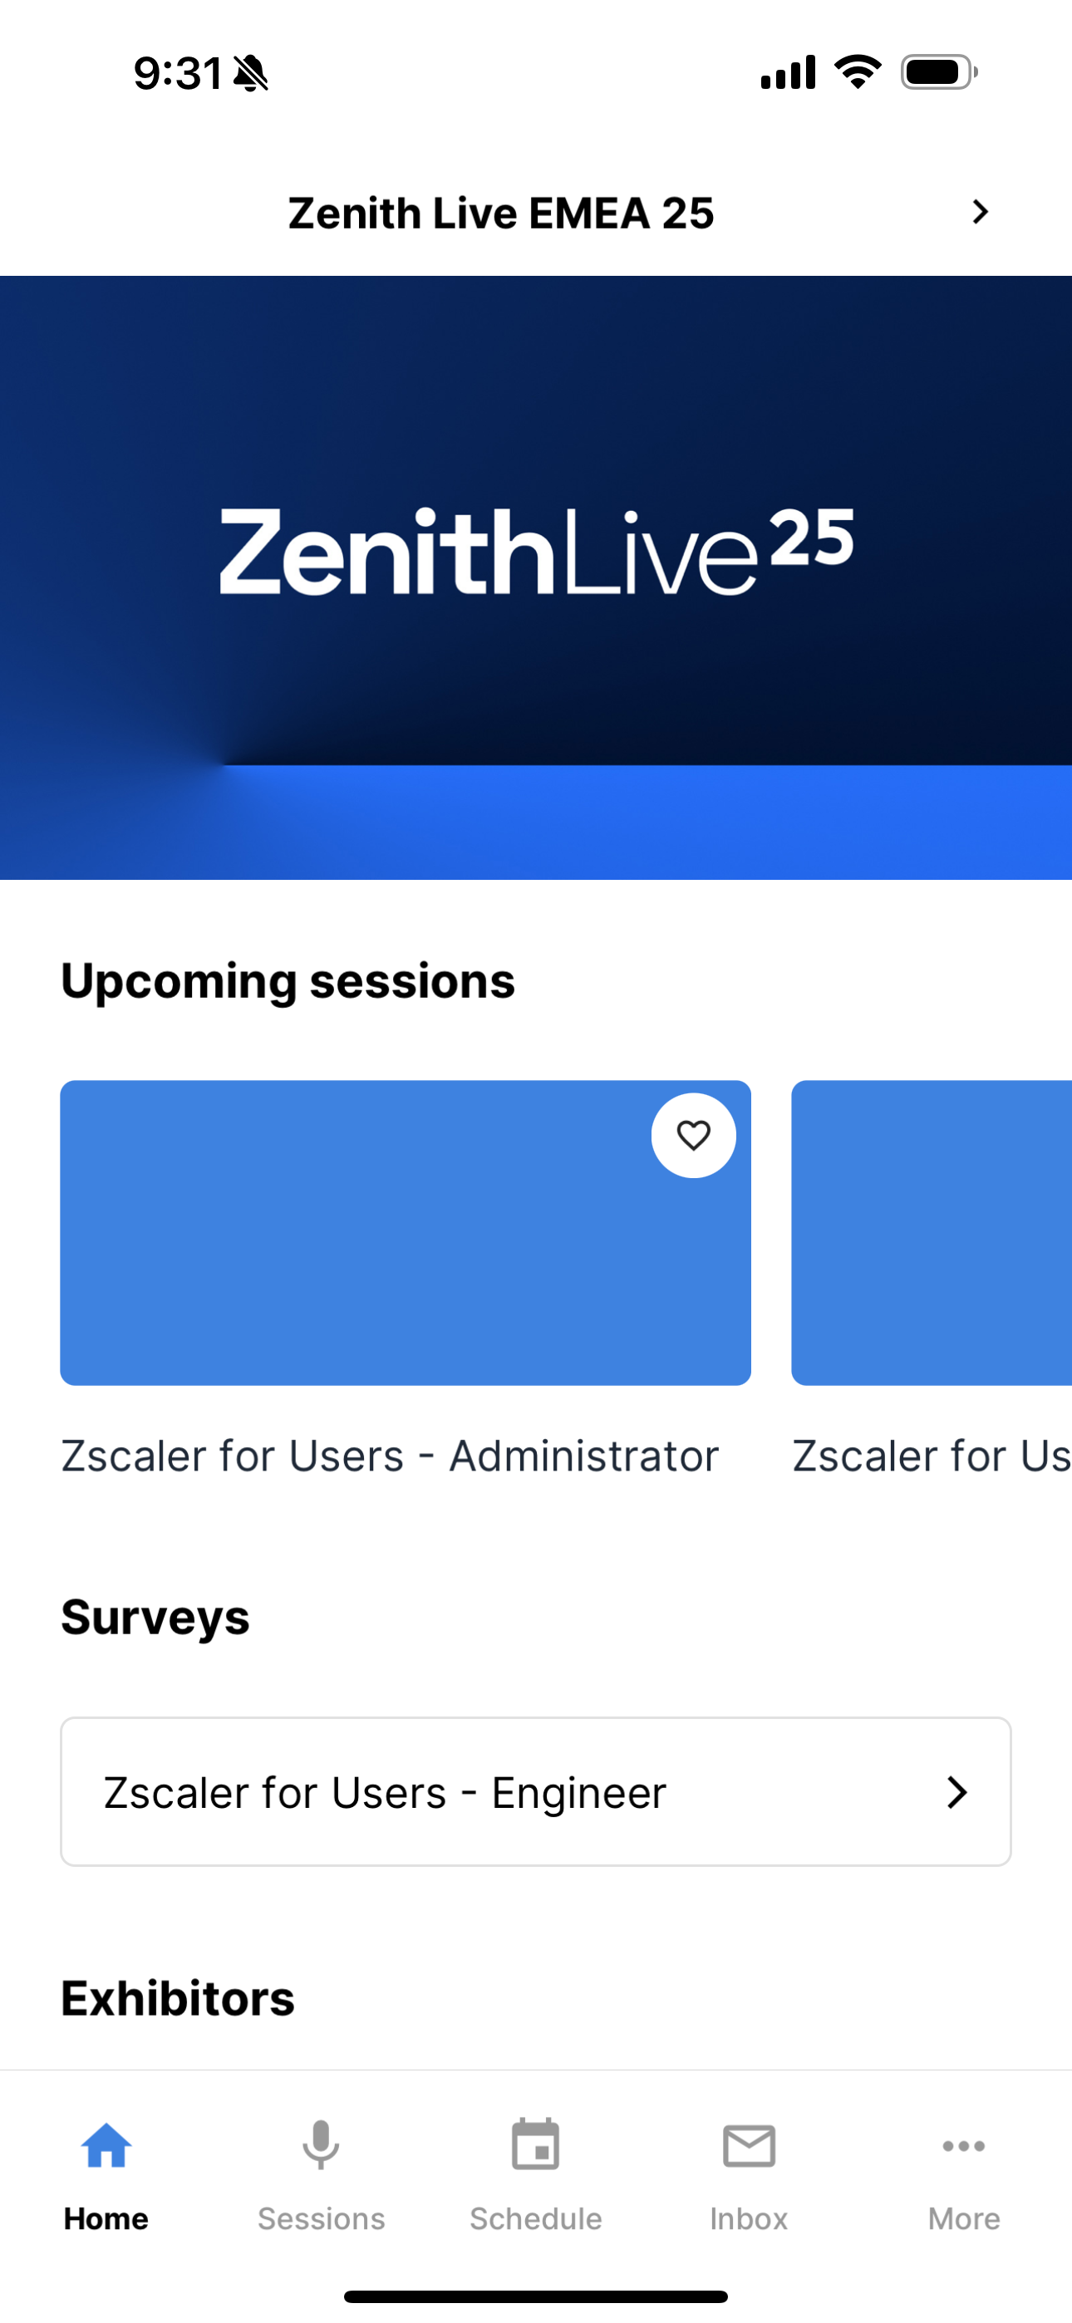
Task: Open the Schedule calendar icon
Action: pos(535,2145)
